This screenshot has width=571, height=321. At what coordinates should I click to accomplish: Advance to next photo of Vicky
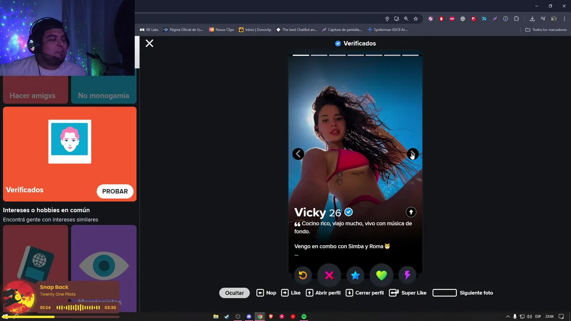click(x=413, y=154)
